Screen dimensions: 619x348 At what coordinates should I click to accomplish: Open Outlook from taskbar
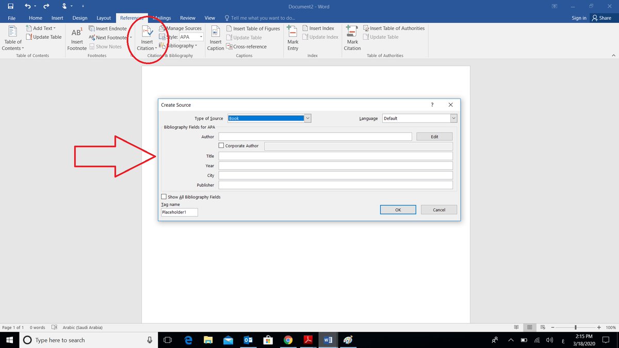(248, 340)
